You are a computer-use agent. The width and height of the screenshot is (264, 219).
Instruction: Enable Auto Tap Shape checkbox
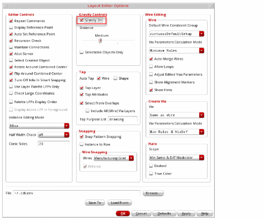(115, 78)
